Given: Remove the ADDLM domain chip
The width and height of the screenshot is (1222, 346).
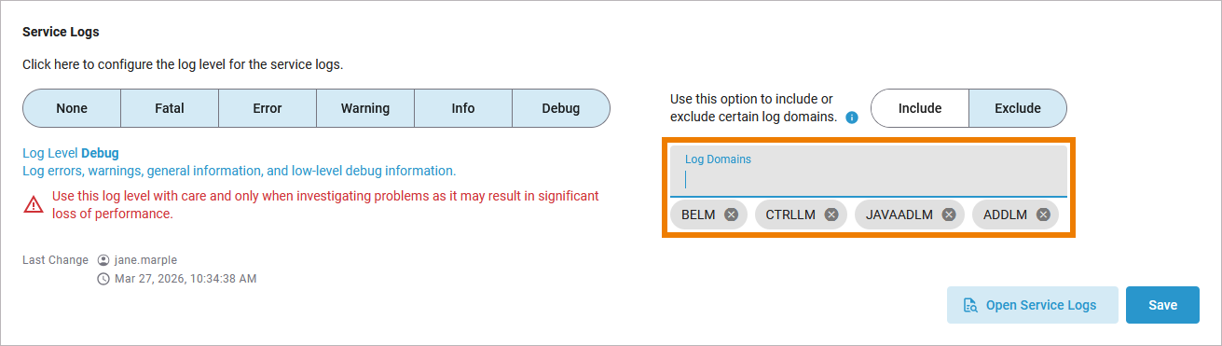Looking at the screenshot, I should 1043,215.
